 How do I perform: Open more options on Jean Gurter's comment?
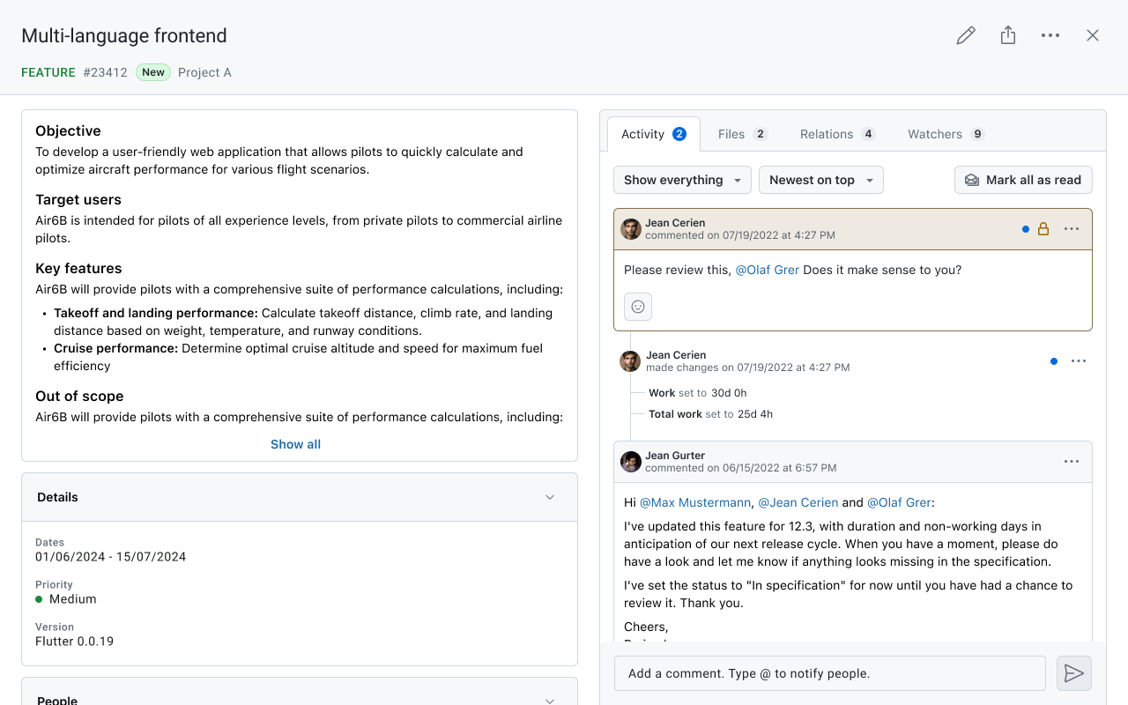click(x=1072, y=462)
